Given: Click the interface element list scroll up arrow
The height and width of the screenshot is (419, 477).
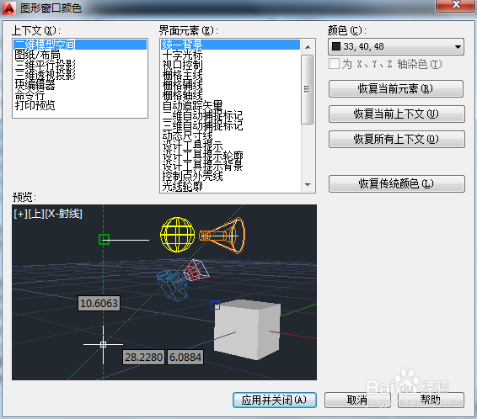Looking at the screenshot, I should [x=308, y=47].
